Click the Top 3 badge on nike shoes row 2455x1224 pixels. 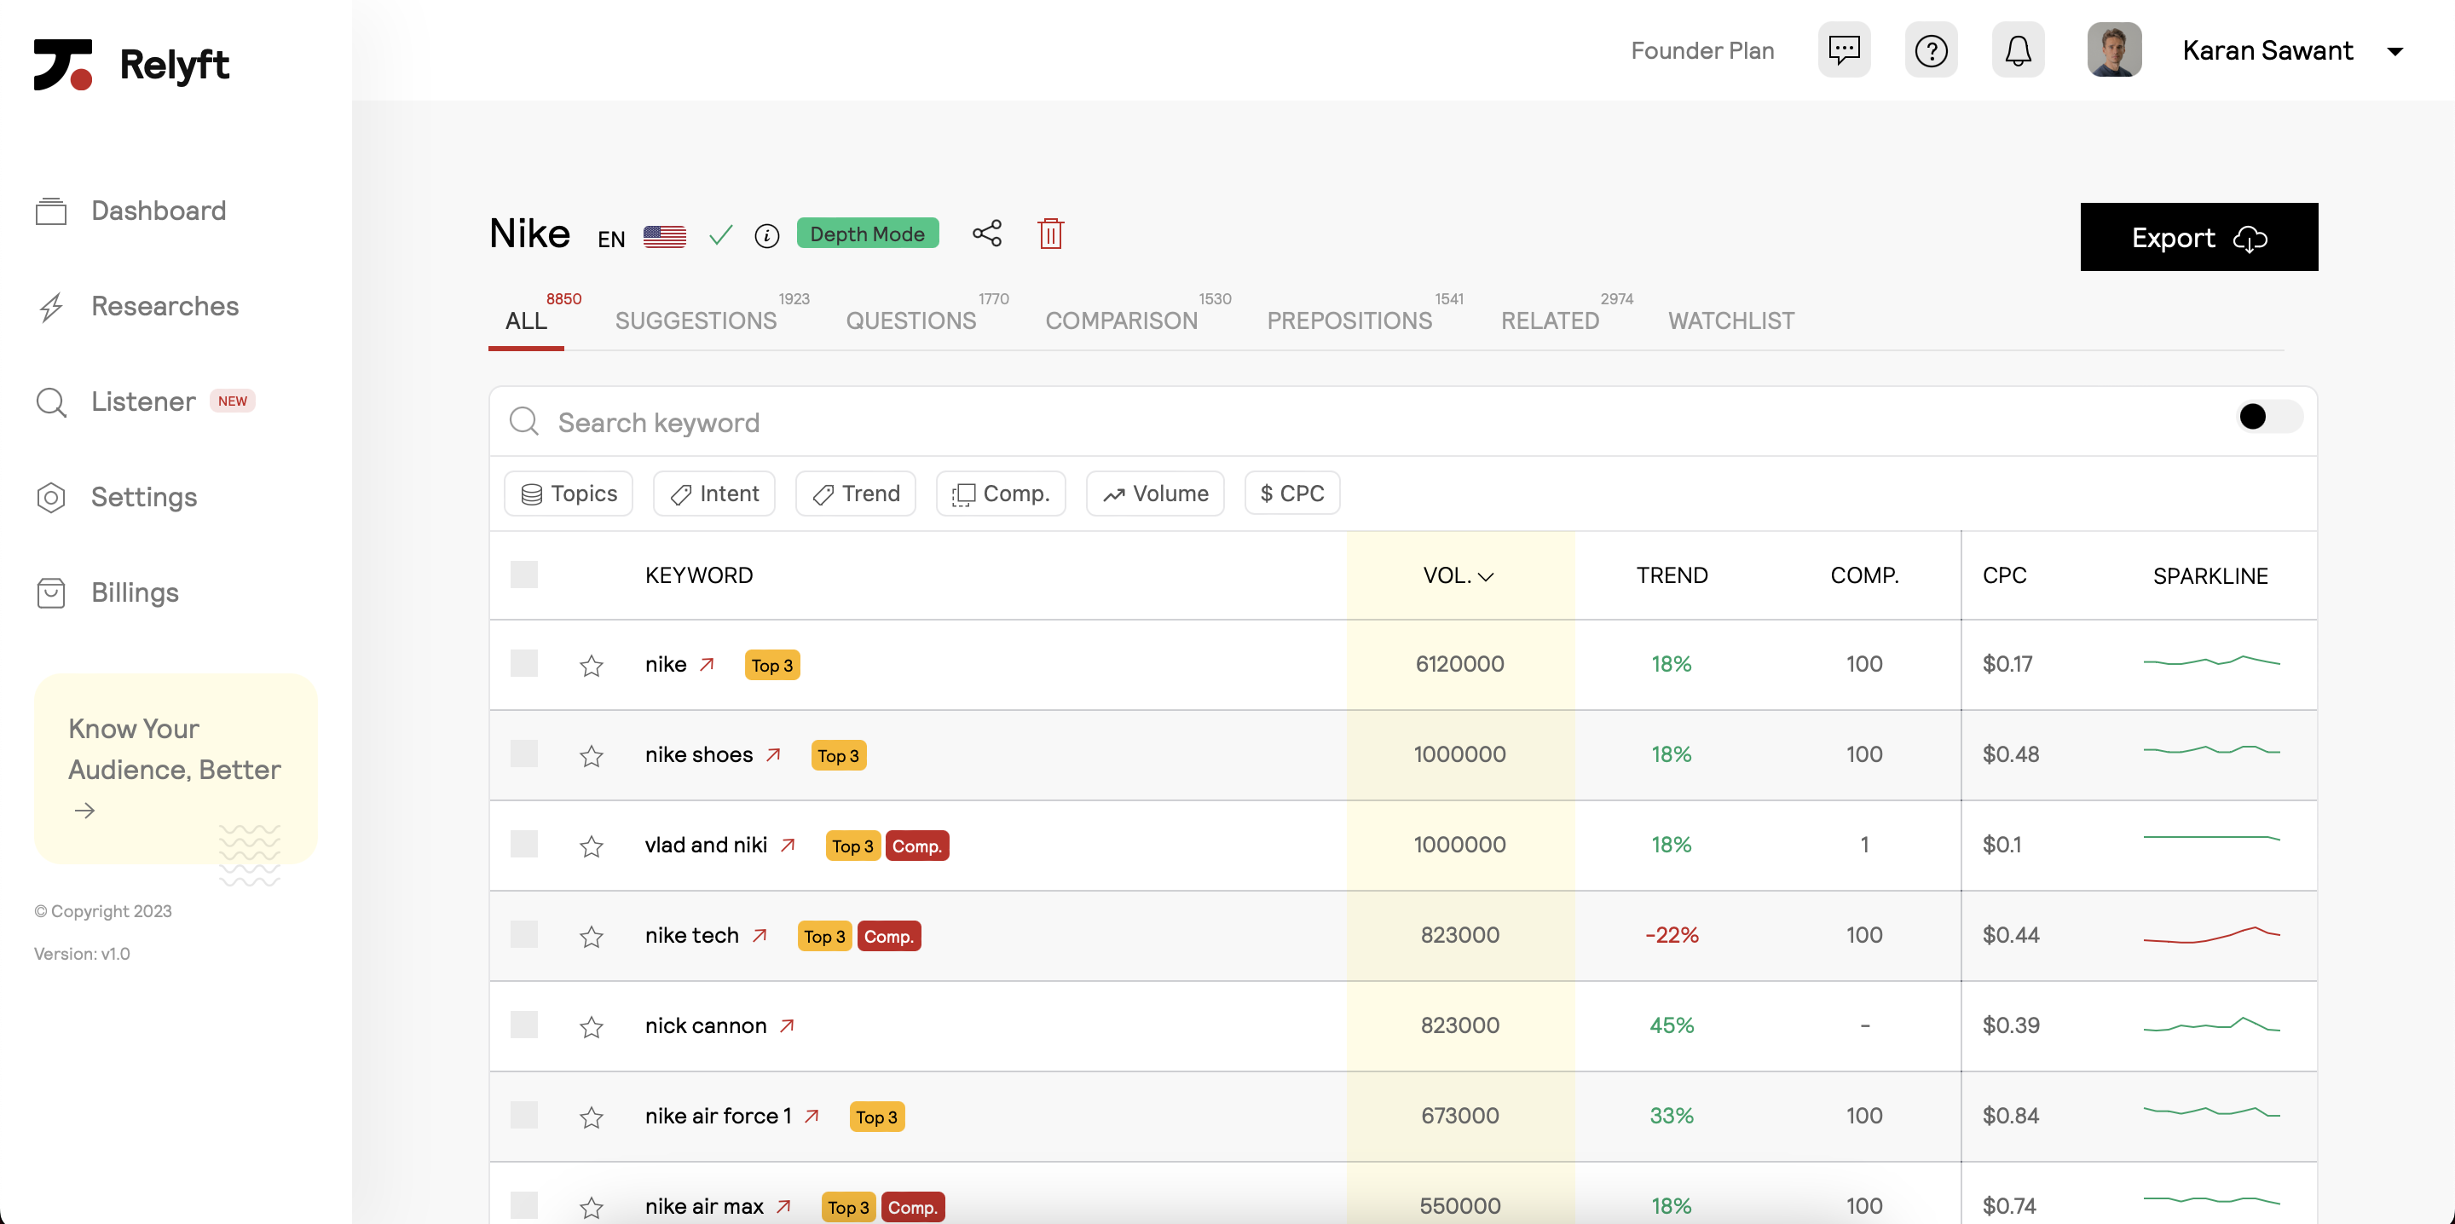(x=838, y=755)
